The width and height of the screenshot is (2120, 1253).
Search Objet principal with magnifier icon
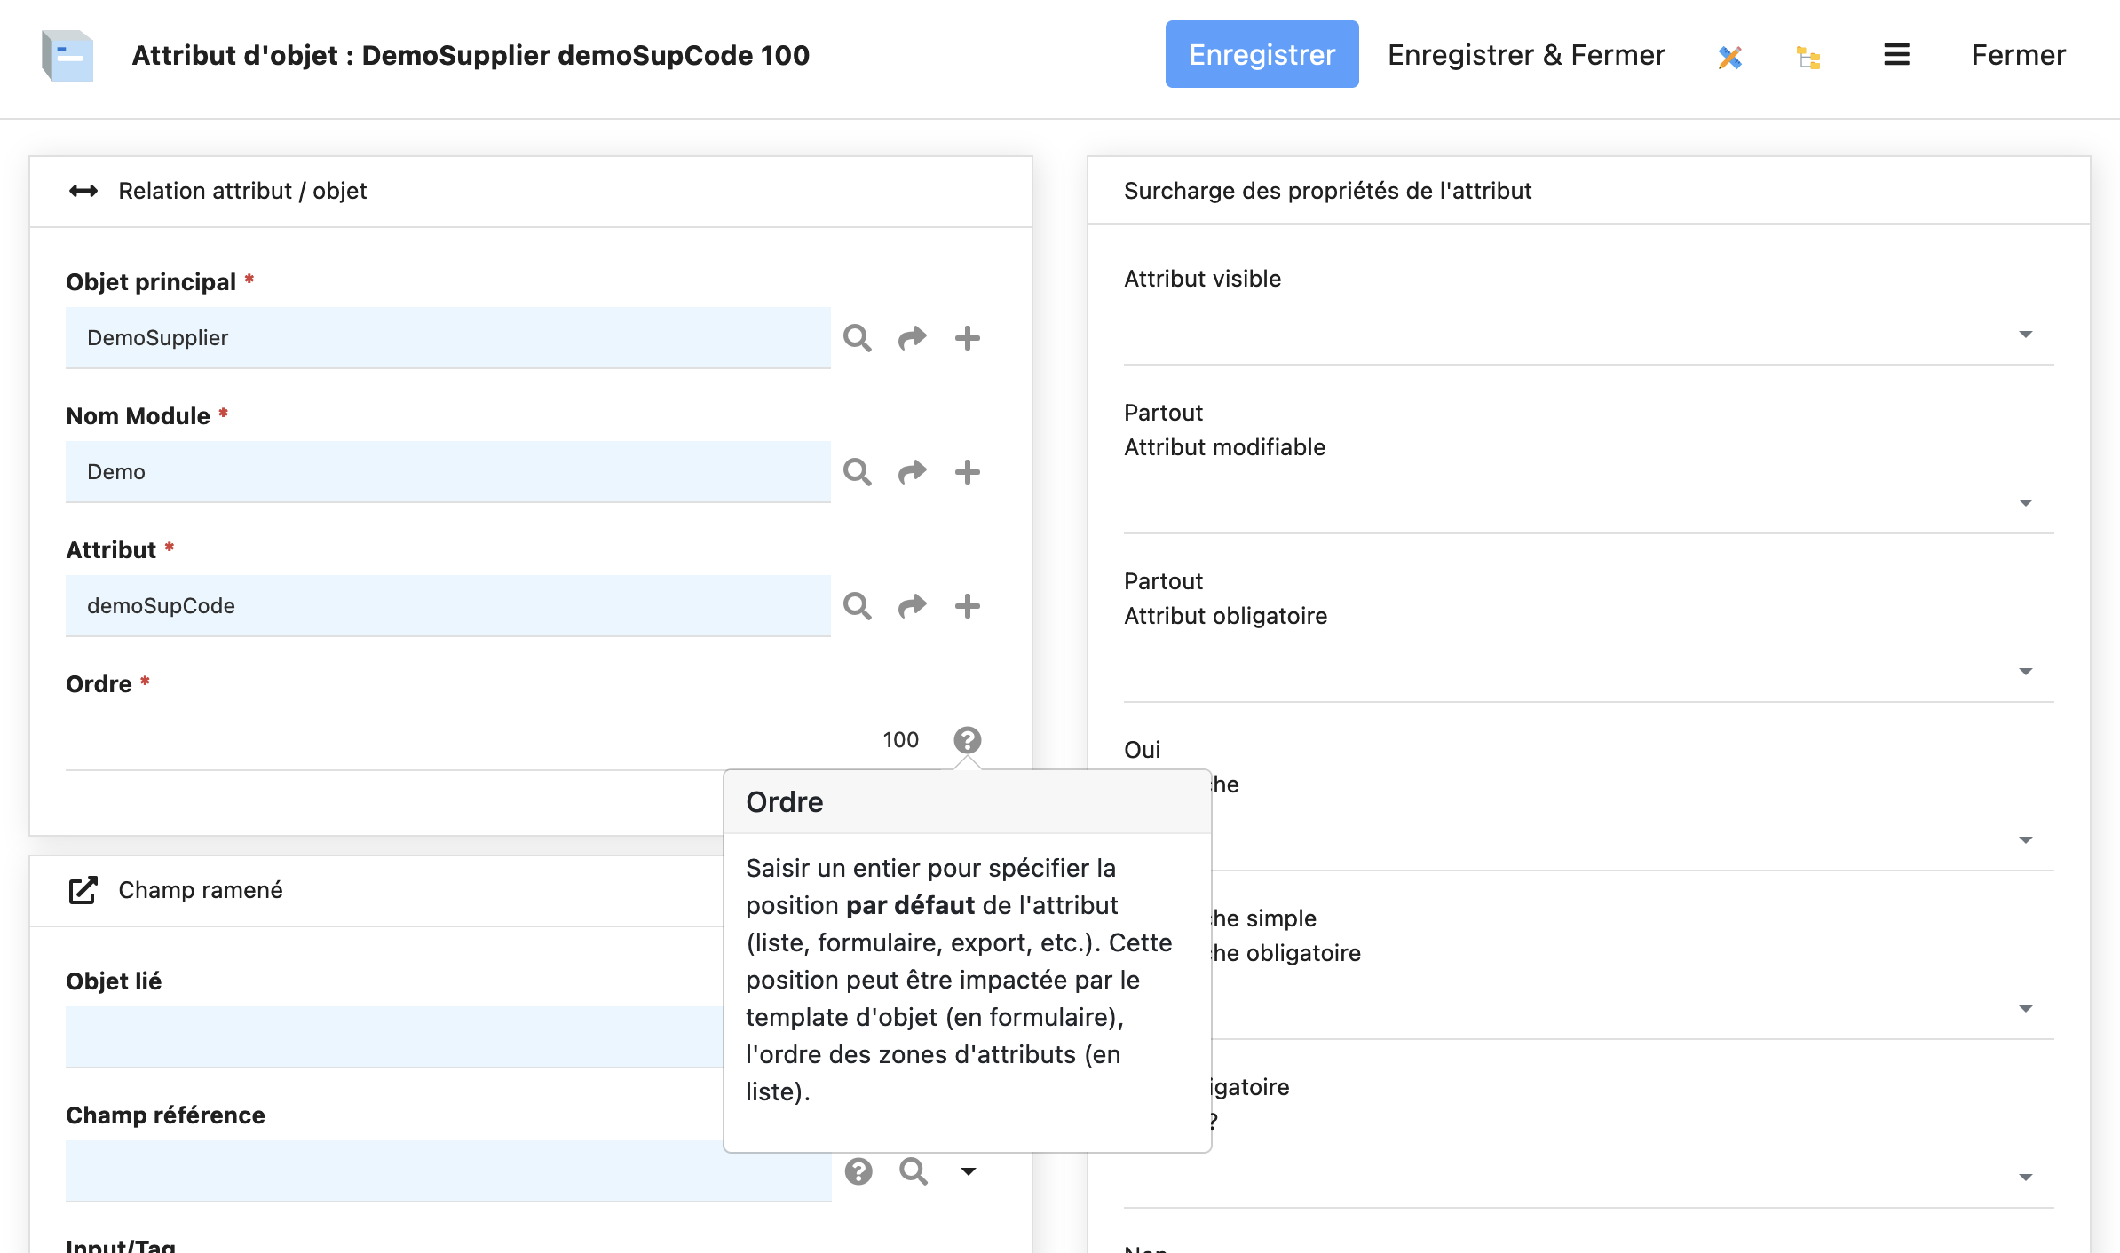[x=857, y=338]
